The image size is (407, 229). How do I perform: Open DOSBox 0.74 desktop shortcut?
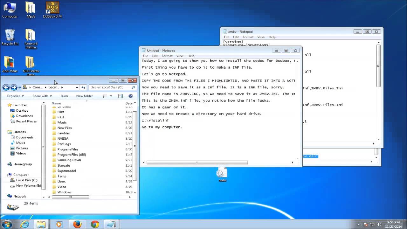[x=52, y=10]
